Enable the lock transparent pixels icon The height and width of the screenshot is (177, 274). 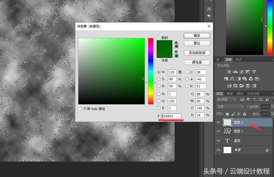coord(227,114)
